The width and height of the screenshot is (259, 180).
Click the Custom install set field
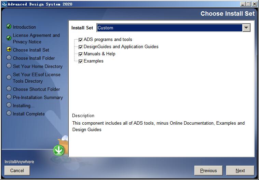point(169,28)
